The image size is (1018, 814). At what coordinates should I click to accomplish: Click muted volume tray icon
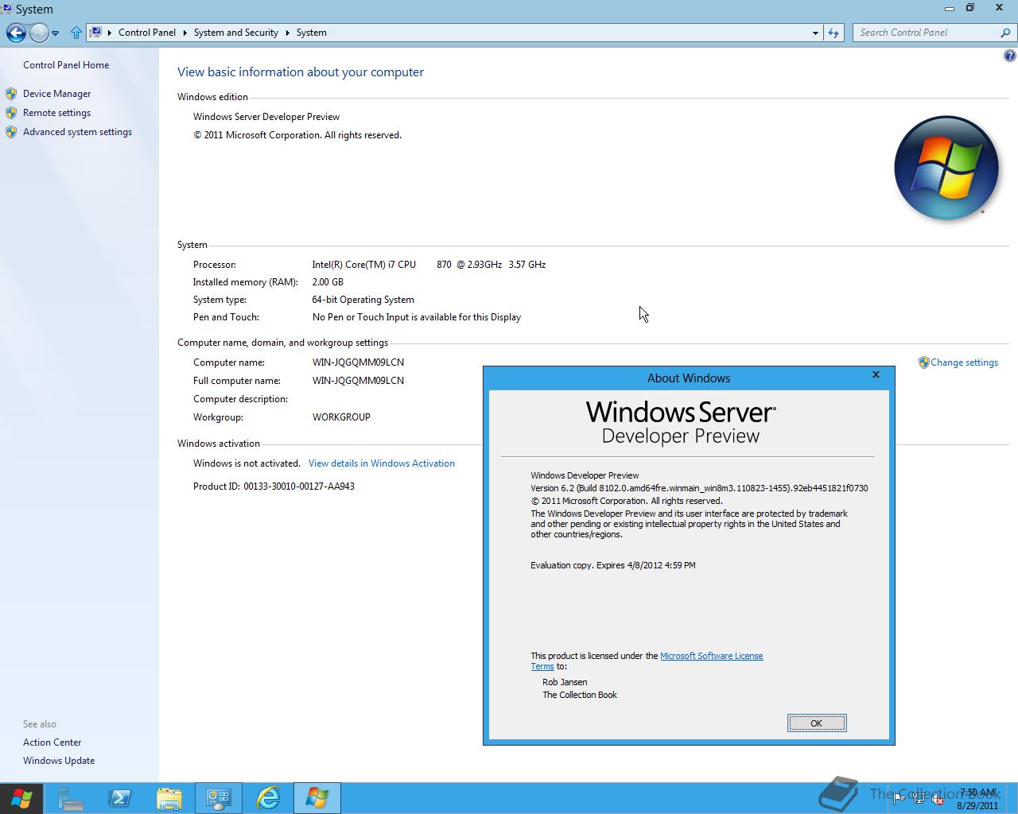[x=938, y=800]
